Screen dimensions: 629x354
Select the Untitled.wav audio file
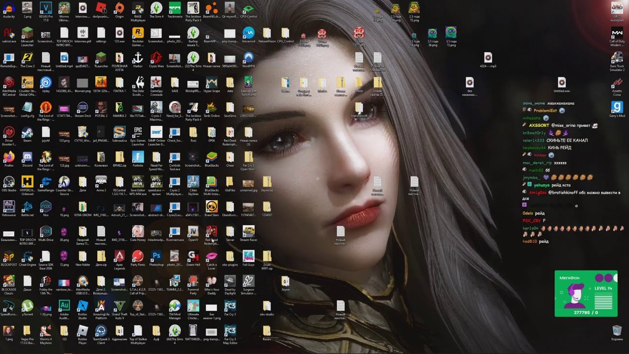point(562,83)
